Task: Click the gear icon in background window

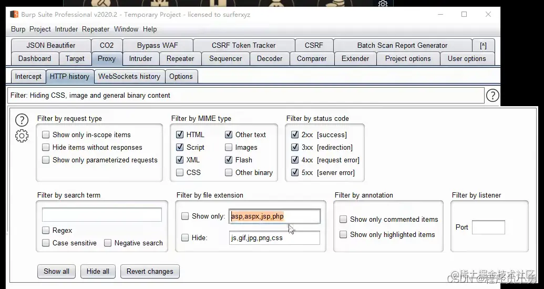Action: pos(383,4)
